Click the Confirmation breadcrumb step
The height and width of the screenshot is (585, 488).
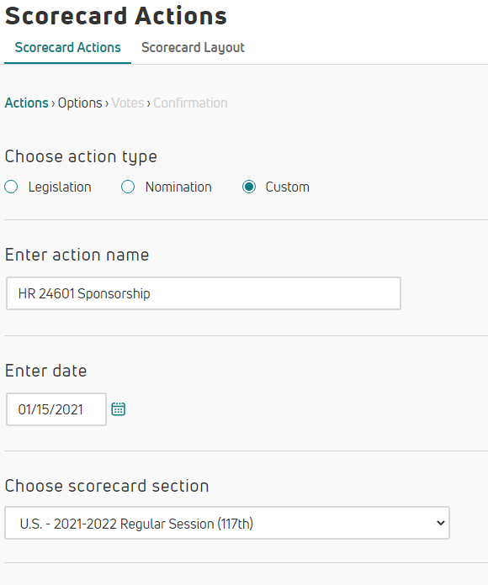pyautogui.click(x=190, y=103)
